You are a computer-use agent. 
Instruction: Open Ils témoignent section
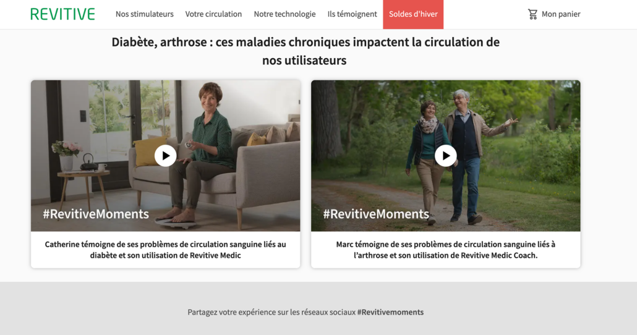point(353,14)
